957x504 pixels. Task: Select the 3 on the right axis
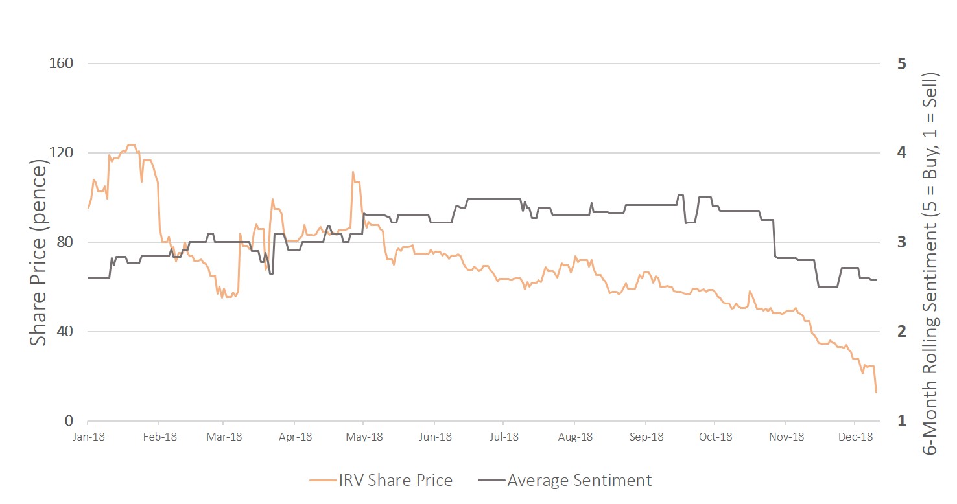tap(901, 242)
